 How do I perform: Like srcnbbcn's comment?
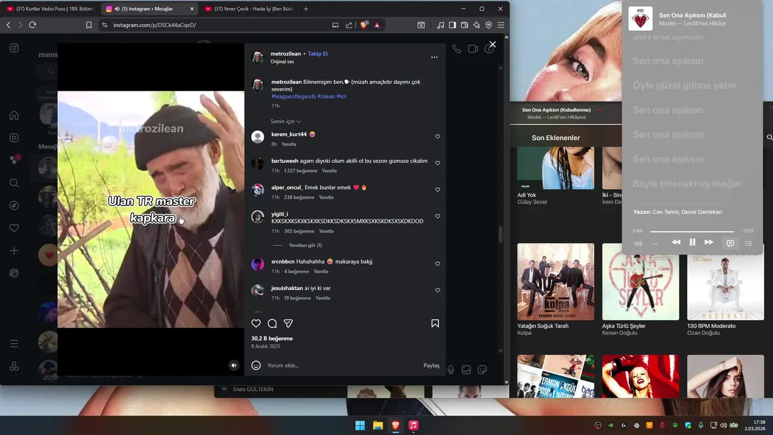coord(437,264)
